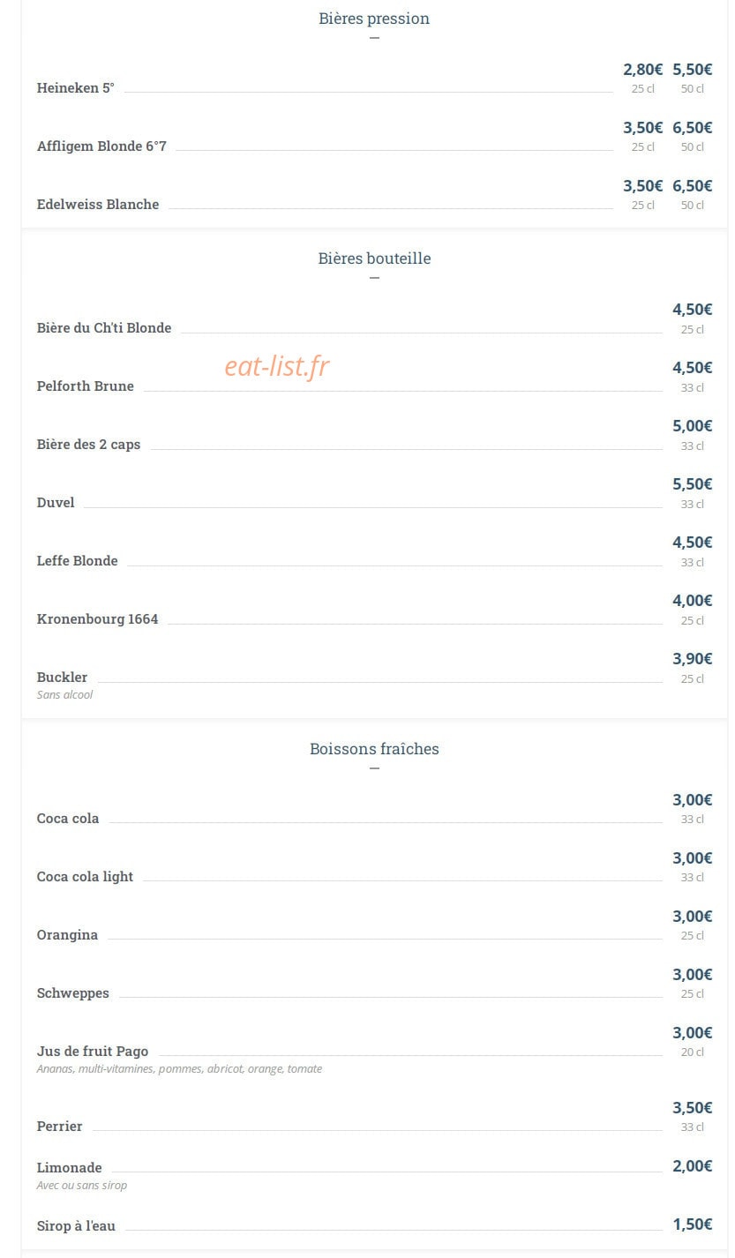Viewport: 735px width, 1258px height.
Task: Click the Duvel 5,50€ price
Action: click(x=693, y=484)
